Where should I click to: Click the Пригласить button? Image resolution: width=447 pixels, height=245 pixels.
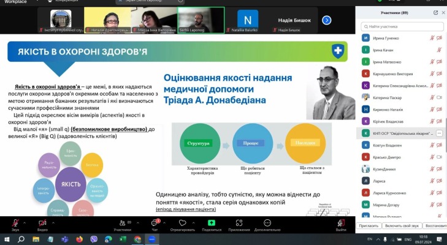tap(369, 225)
